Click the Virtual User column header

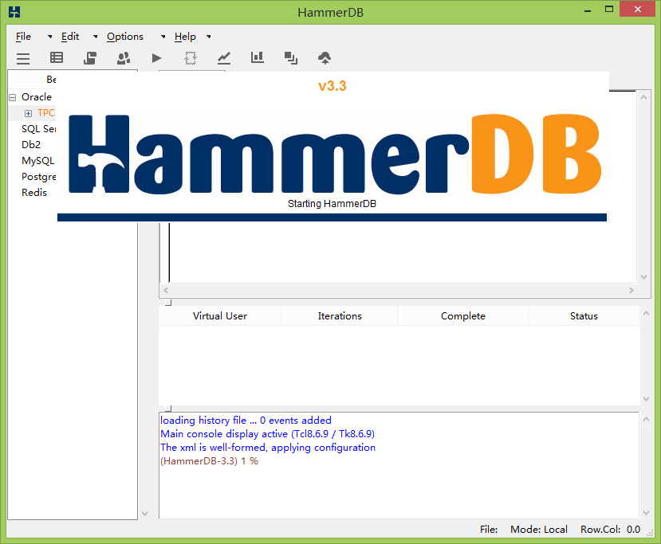pyautogui.click(x=220, y=315)
